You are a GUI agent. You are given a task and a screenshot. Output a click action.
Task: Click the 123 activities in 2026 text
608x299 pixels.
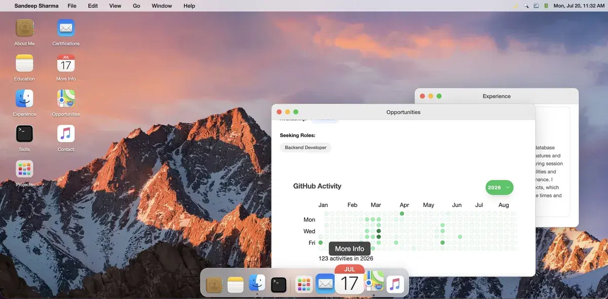[x=346, y=259]
